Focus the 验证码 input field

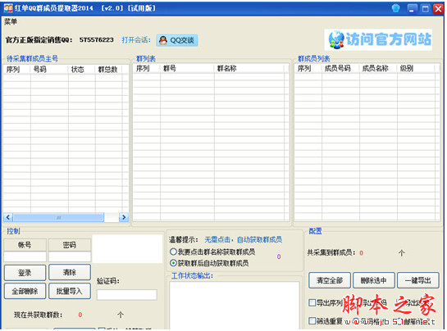(127, 295)
